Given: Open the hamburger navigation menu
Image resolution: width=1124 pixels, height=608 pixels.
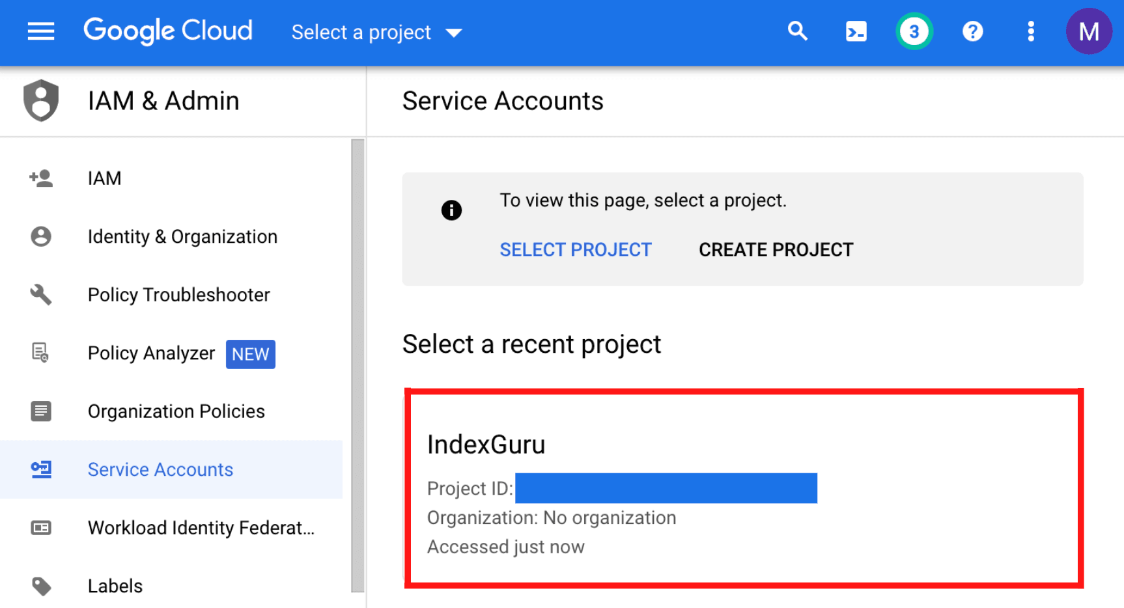Looking at the screenshot, I should [x=41, y=31].
